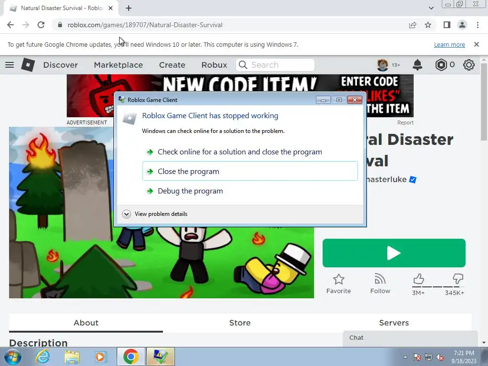
Task: Open the network tray icon
Action: [x=428, y=357]
